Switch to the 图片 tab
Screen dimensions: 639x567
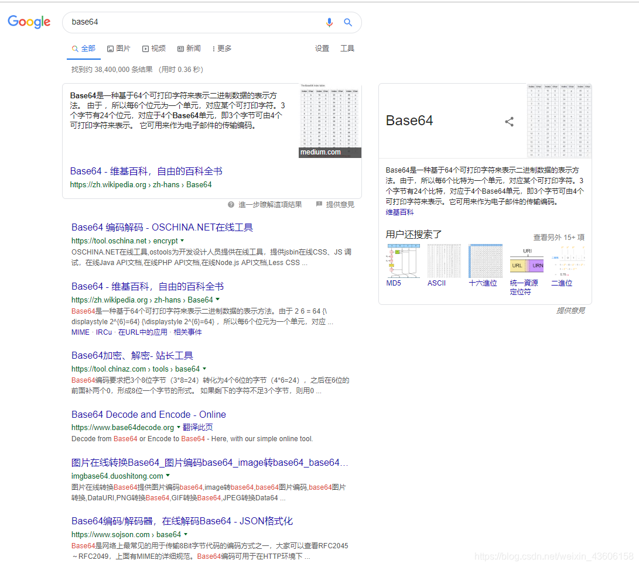118,49
